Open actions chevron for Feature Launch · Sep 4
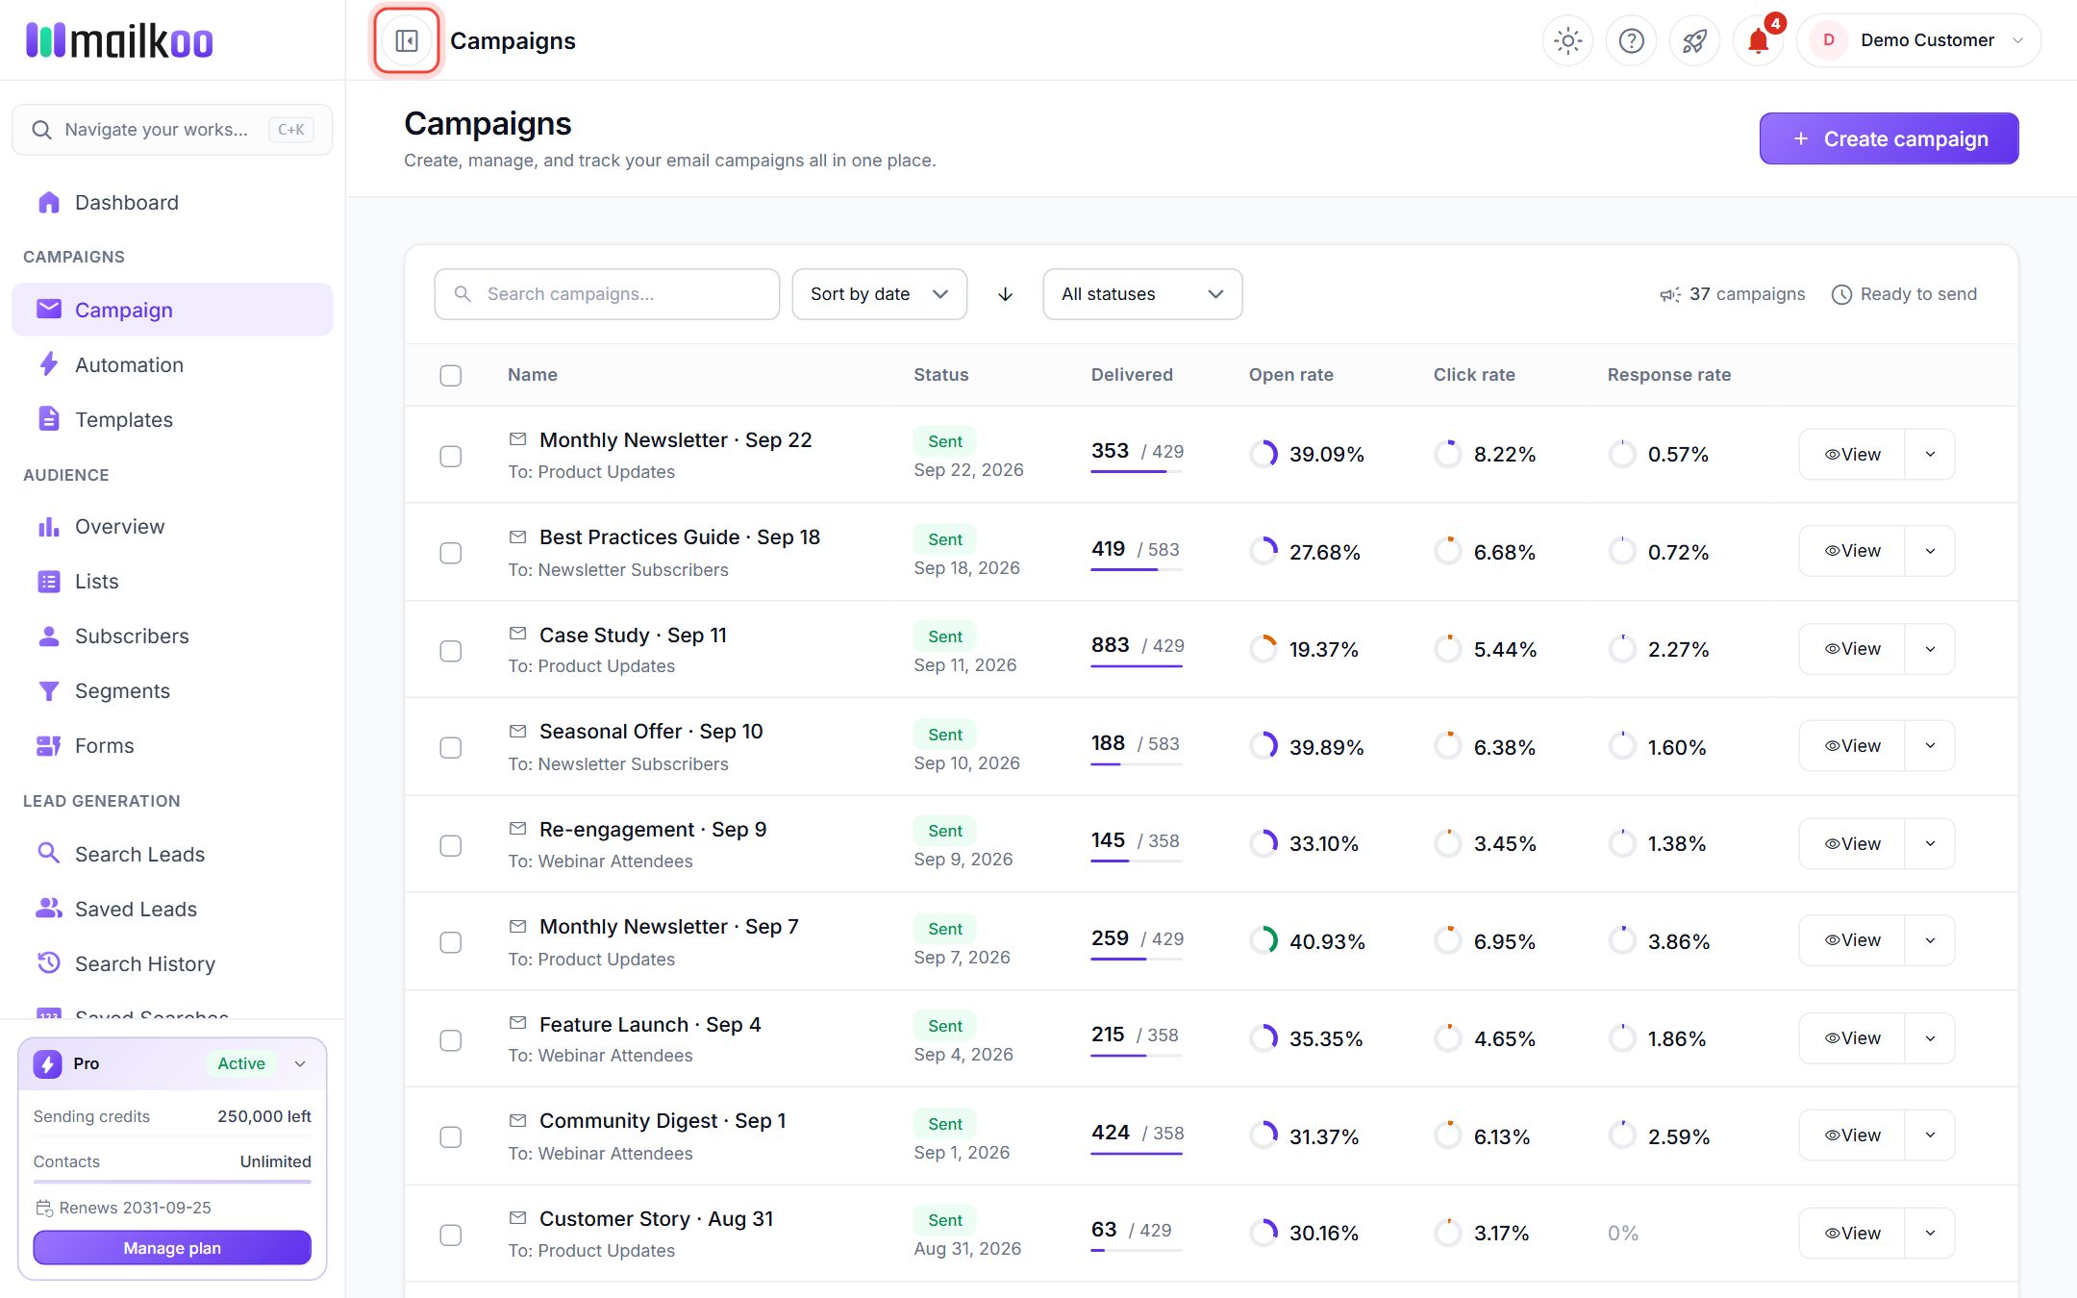The width and height of the screenshot is (2077, 1298). (1930, 1038)
